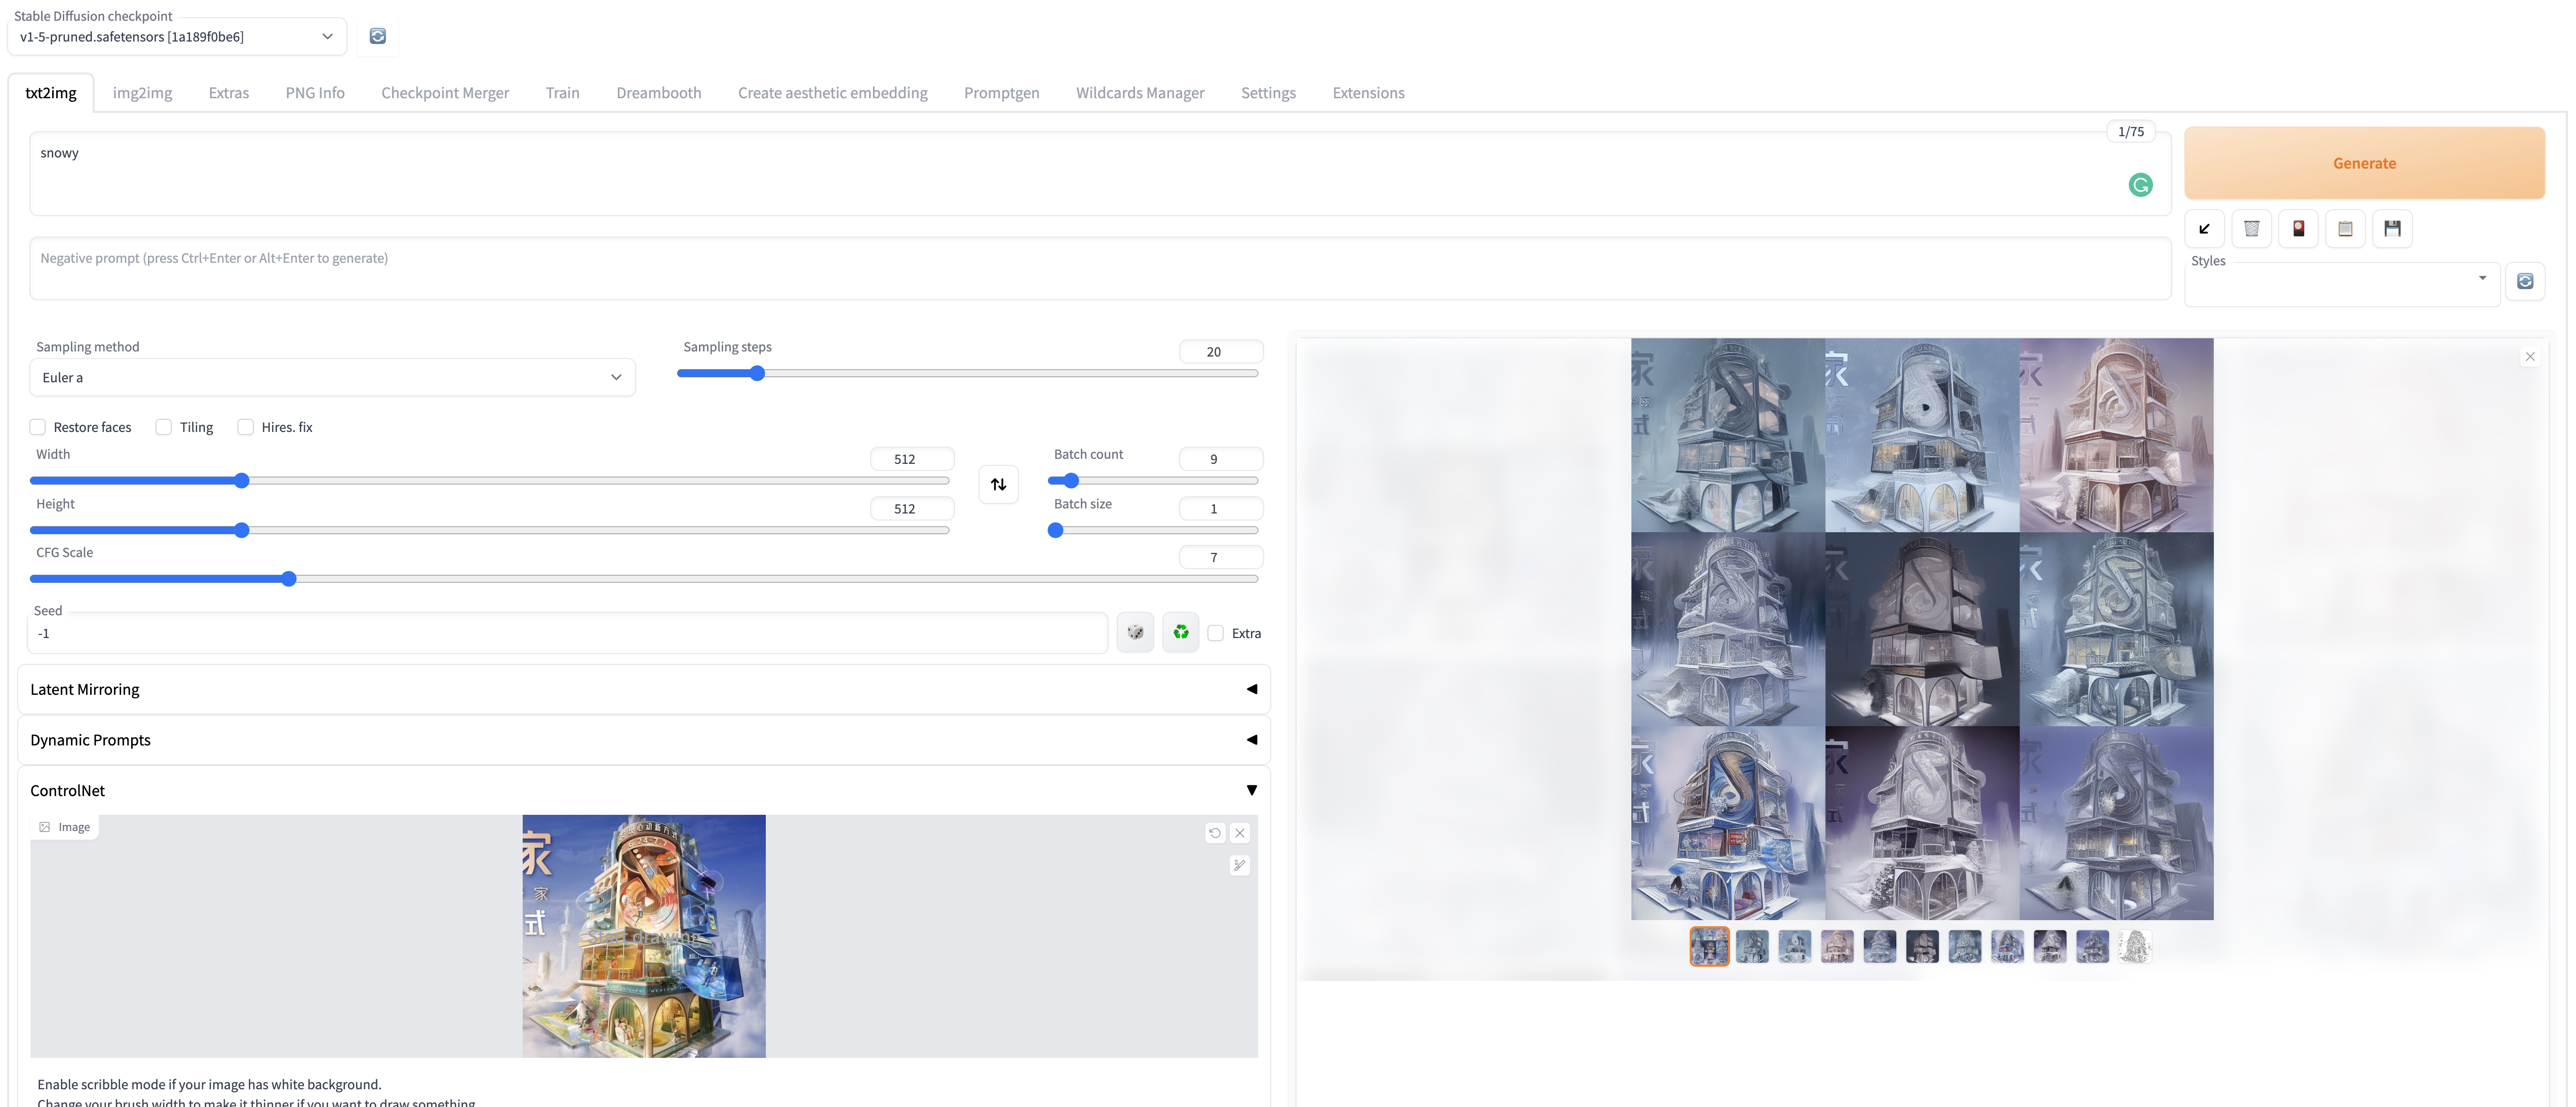Screen dimensions: 2576x1107
Task: Click the CFG Scale slider handle
Action: pyautogui.click(x=289, y=579)
